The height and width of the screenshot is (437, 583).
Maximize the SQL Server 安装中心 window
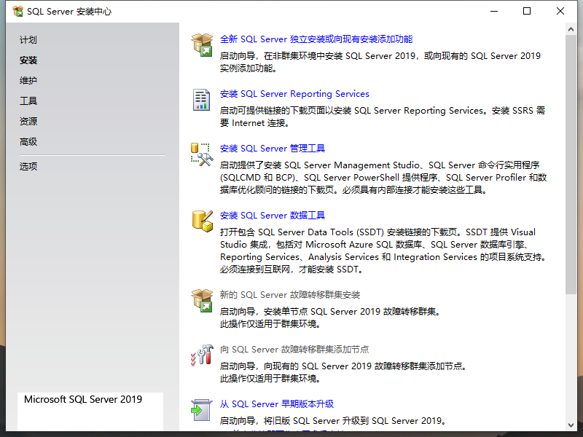[527, 11]
